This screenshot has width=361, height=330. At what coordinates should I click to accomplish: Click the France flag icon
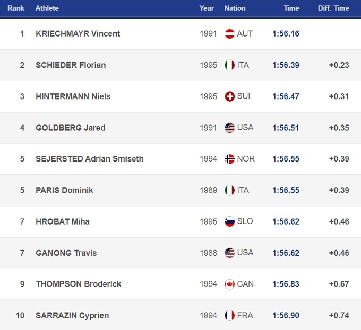[x=230, y=315]
